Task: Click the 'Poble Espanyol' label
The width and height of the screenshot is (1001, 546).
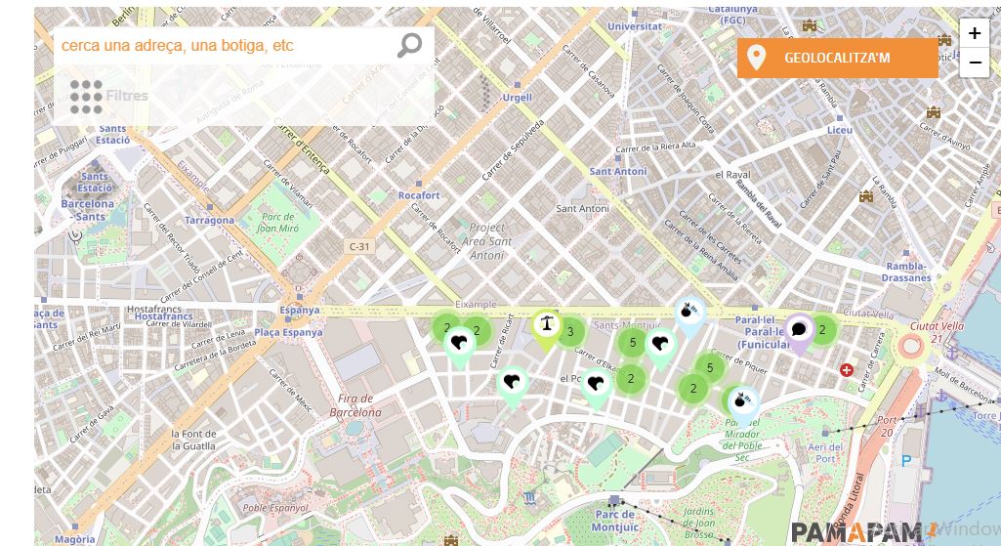Action: 275,508
